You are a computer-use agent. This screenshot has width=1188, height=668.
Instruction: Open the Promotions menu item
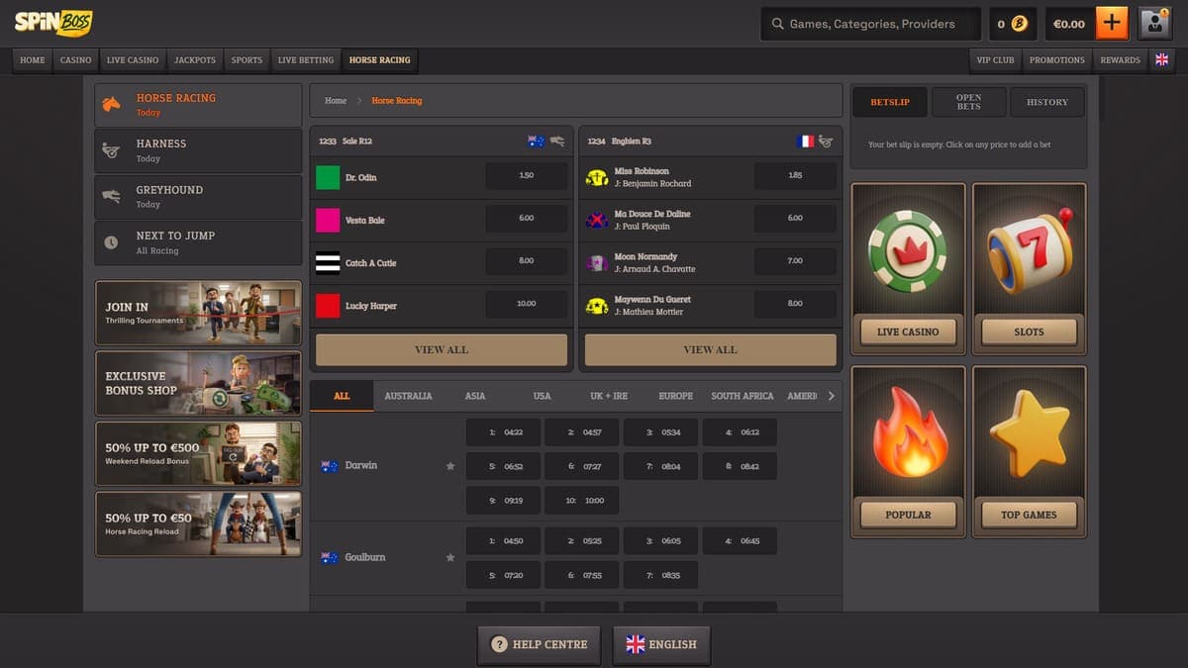tap(1057, 60)
